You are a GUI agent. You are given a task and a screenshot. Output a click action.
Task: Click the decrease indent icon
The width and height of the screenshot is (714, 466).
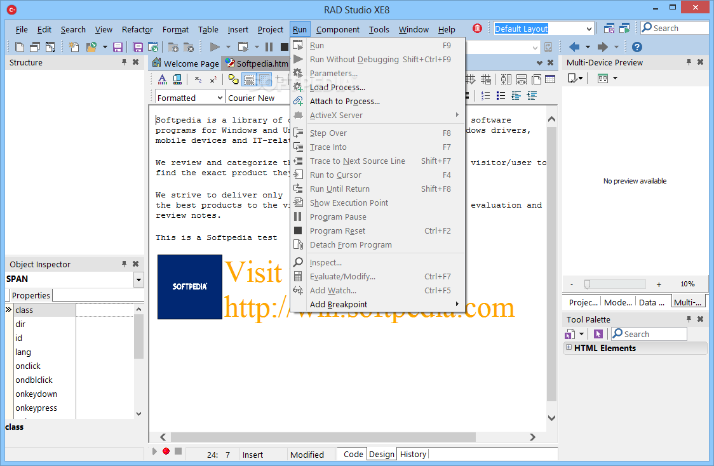[516, 96]
